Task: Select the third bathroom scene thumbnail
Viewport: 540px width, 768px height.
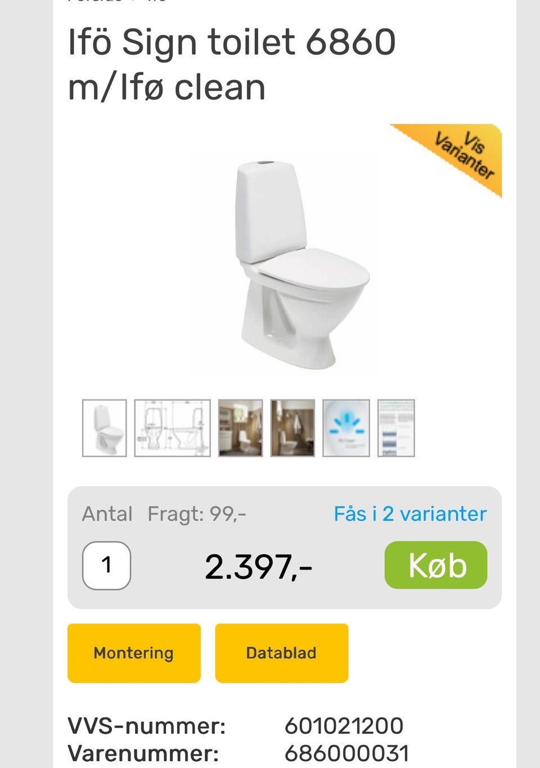Action: tap(240, 428)
